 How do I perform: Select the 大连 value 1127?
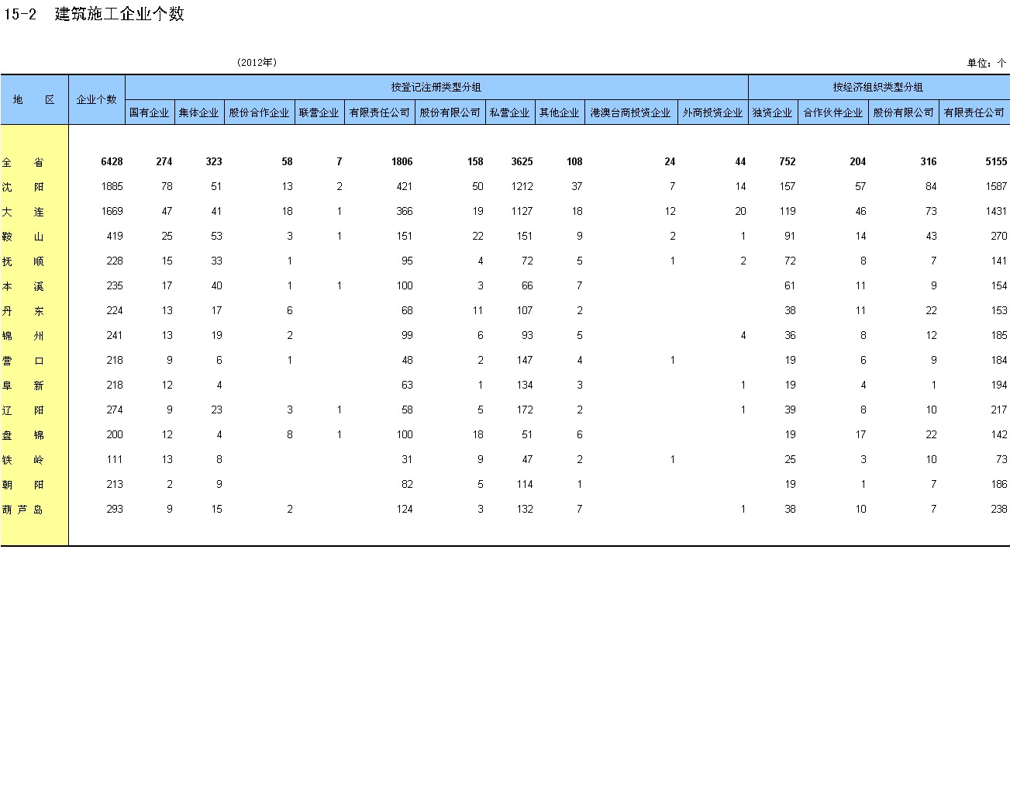[x=522, y=211]
